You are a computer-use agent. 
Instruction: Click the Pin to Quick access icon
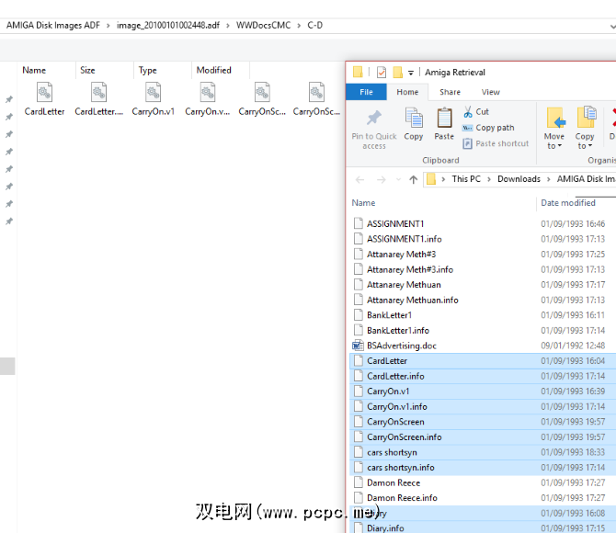coord(374,118)
